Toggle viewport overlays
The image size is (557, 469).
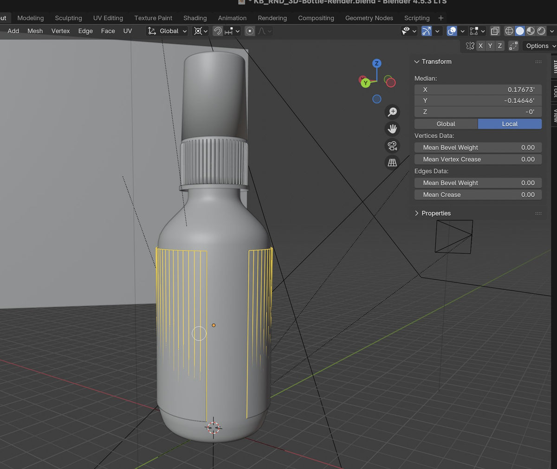[452, 31]
